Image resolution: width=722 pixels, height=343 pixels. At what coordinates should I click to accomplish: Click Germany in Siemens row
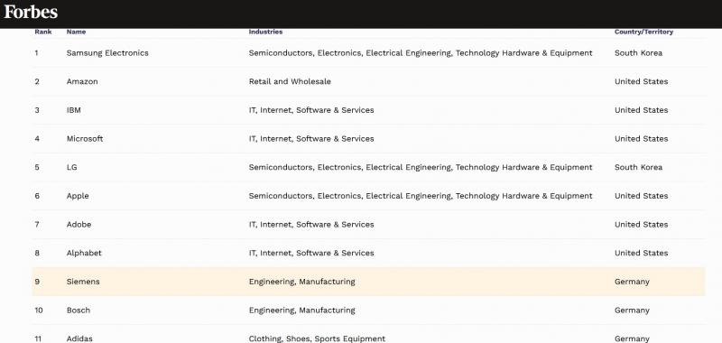(x=632, y=282)
